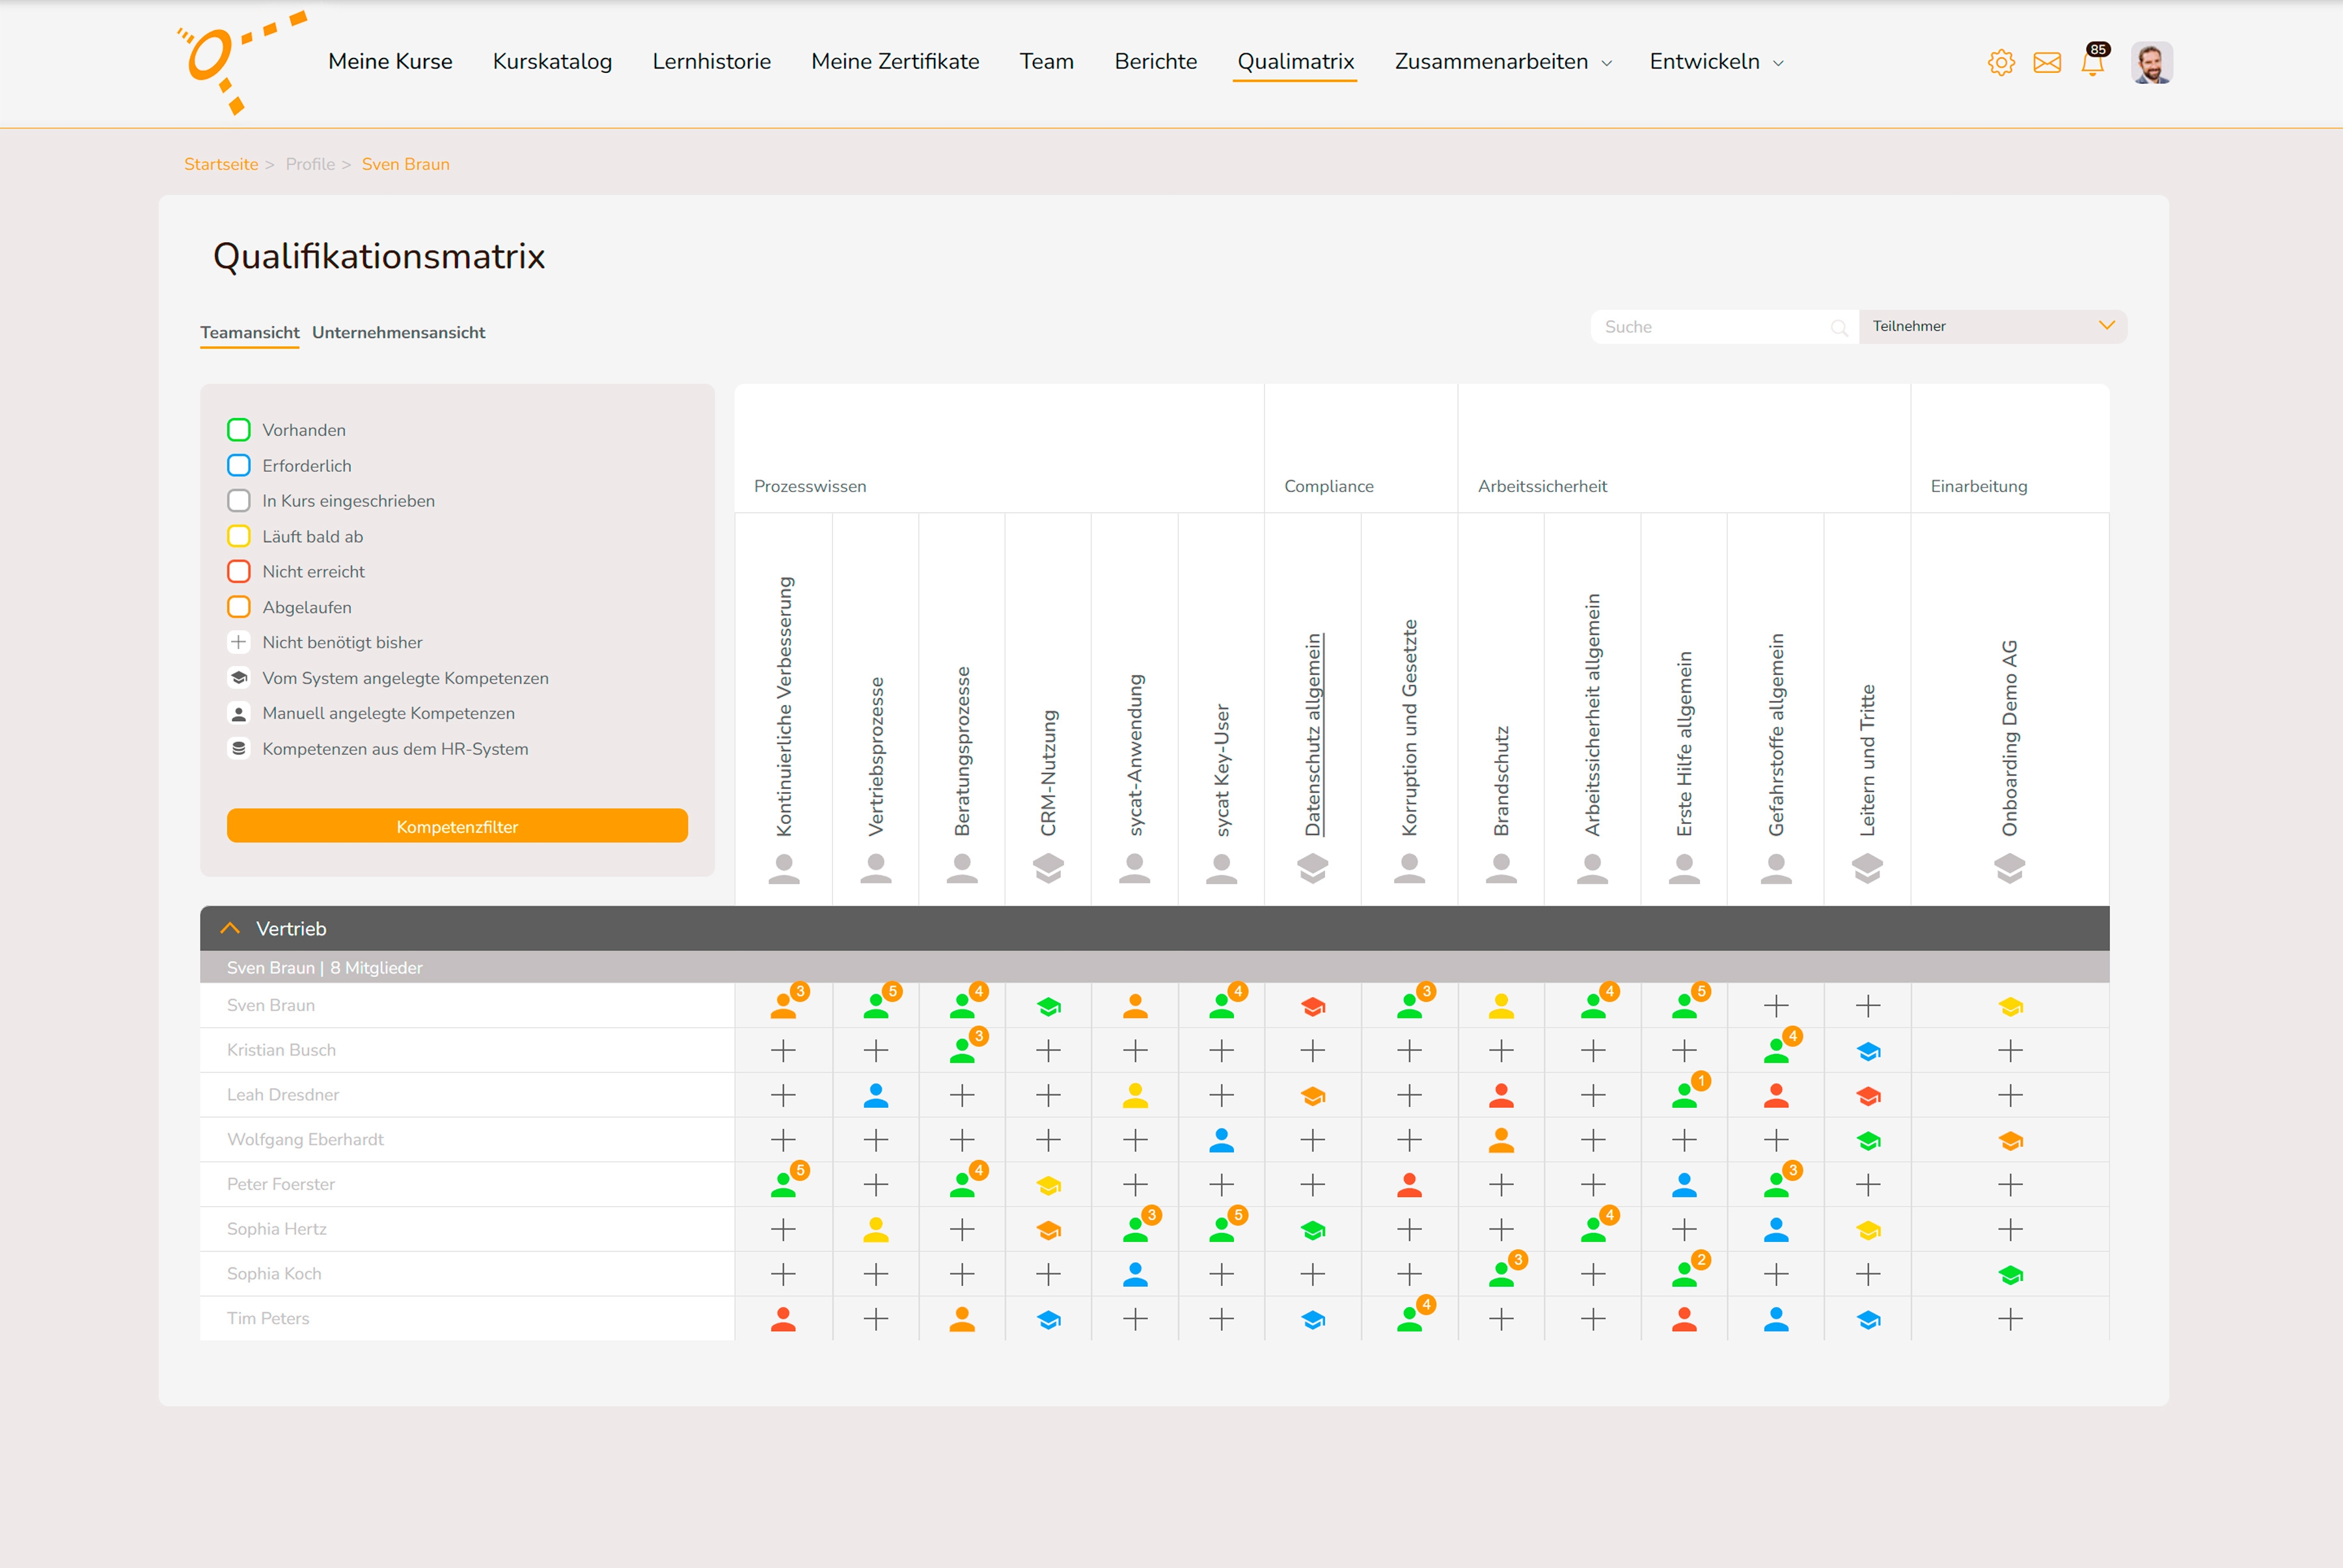This screenshot has height=1568, width=2343.
Task: Open notifications bell with 85 badge
Action: (x=2092, y=63)
